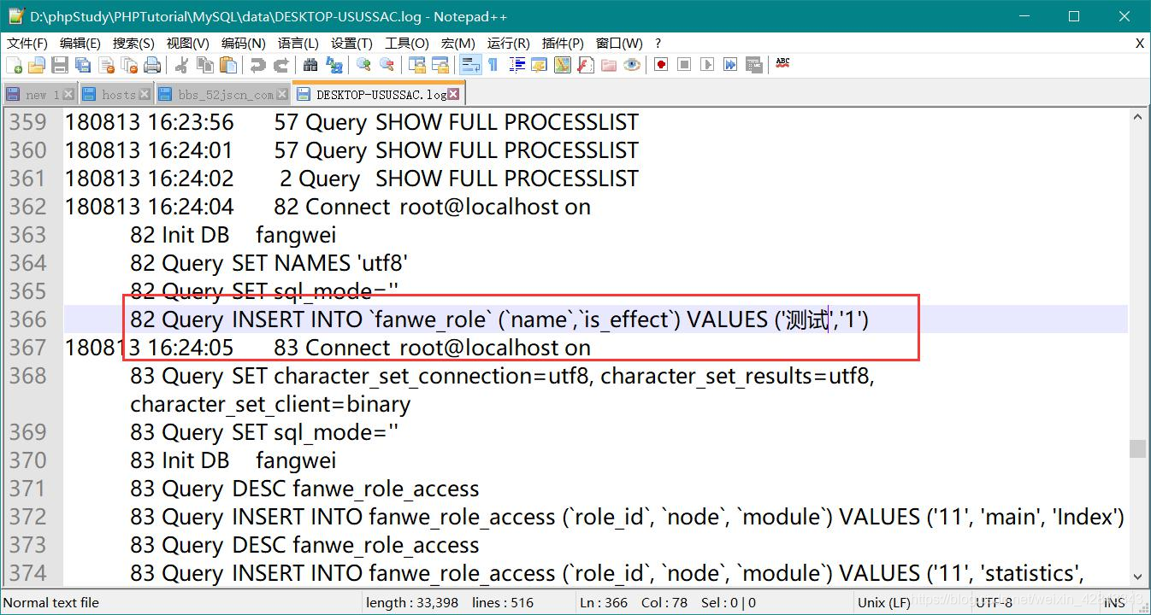Toggle Show All Characters pilcrow icon
Viewport: 1151px width, 615px height.
click(x=493, y=65)
